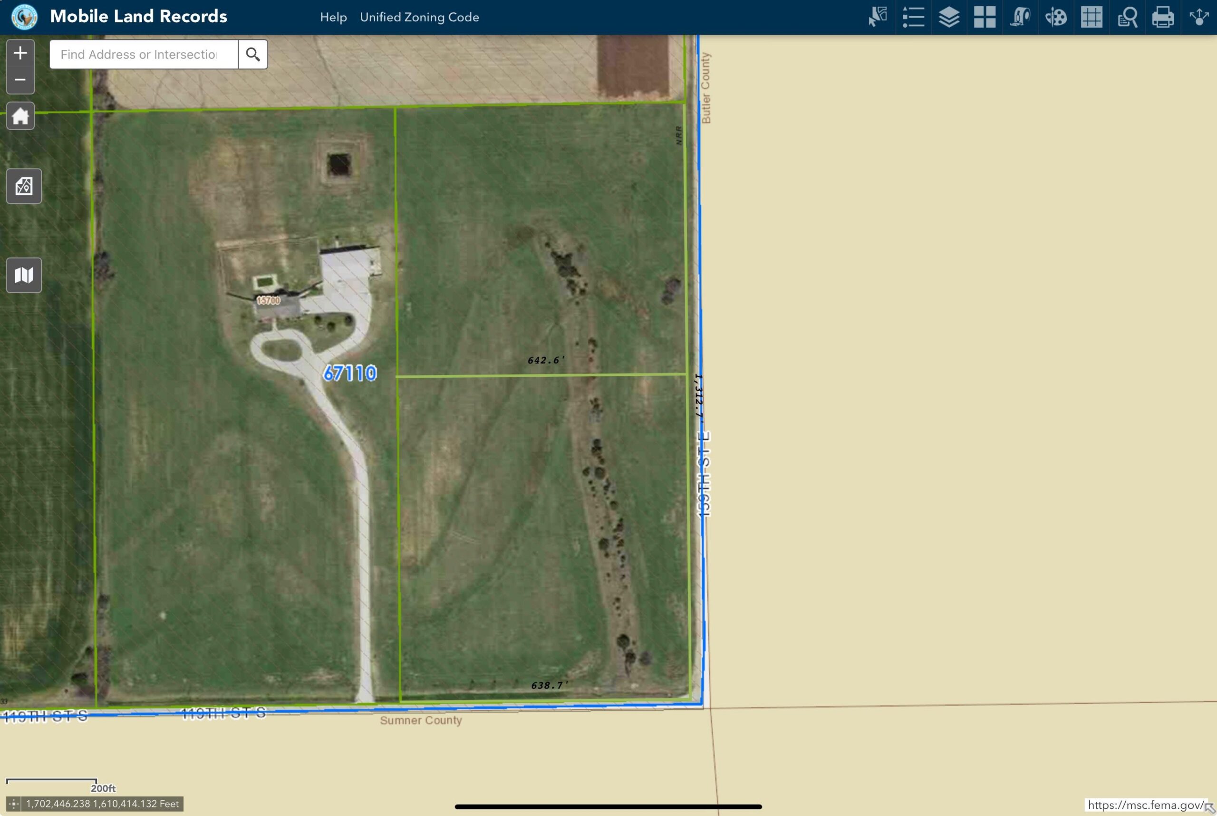Click the parcel report sidebar icon
Viewport: 1217px width, 816px height.
coord(24,186)
